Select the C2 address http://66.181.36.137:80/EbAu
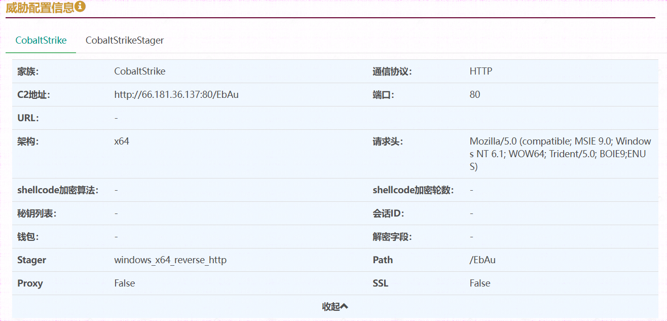 pos(176,95)
